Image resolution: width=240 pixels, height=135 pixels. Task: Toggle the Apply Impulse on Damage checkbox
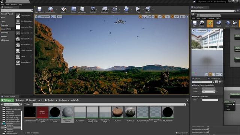tap(208, 129)
